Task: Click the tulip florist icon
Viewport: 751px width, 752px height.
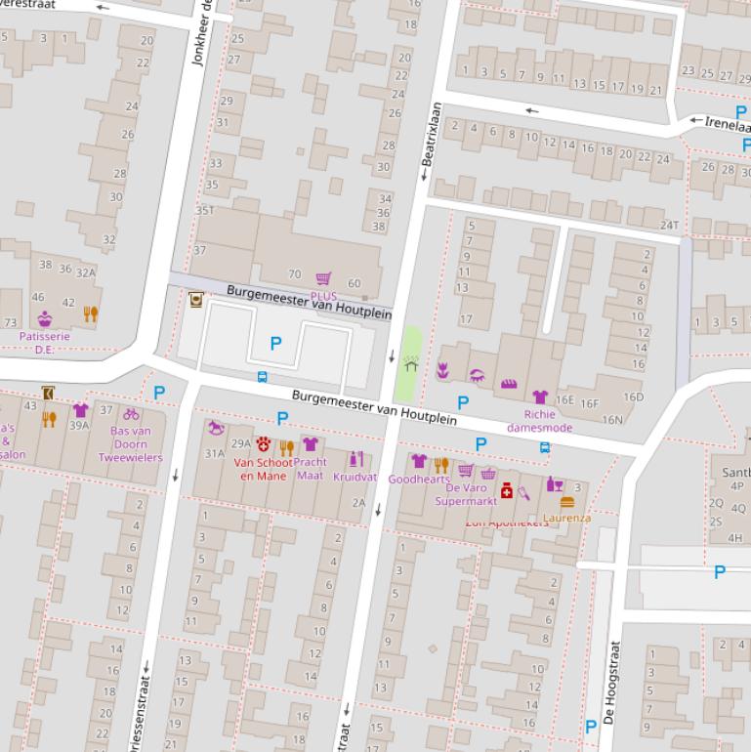Action: 441,370
